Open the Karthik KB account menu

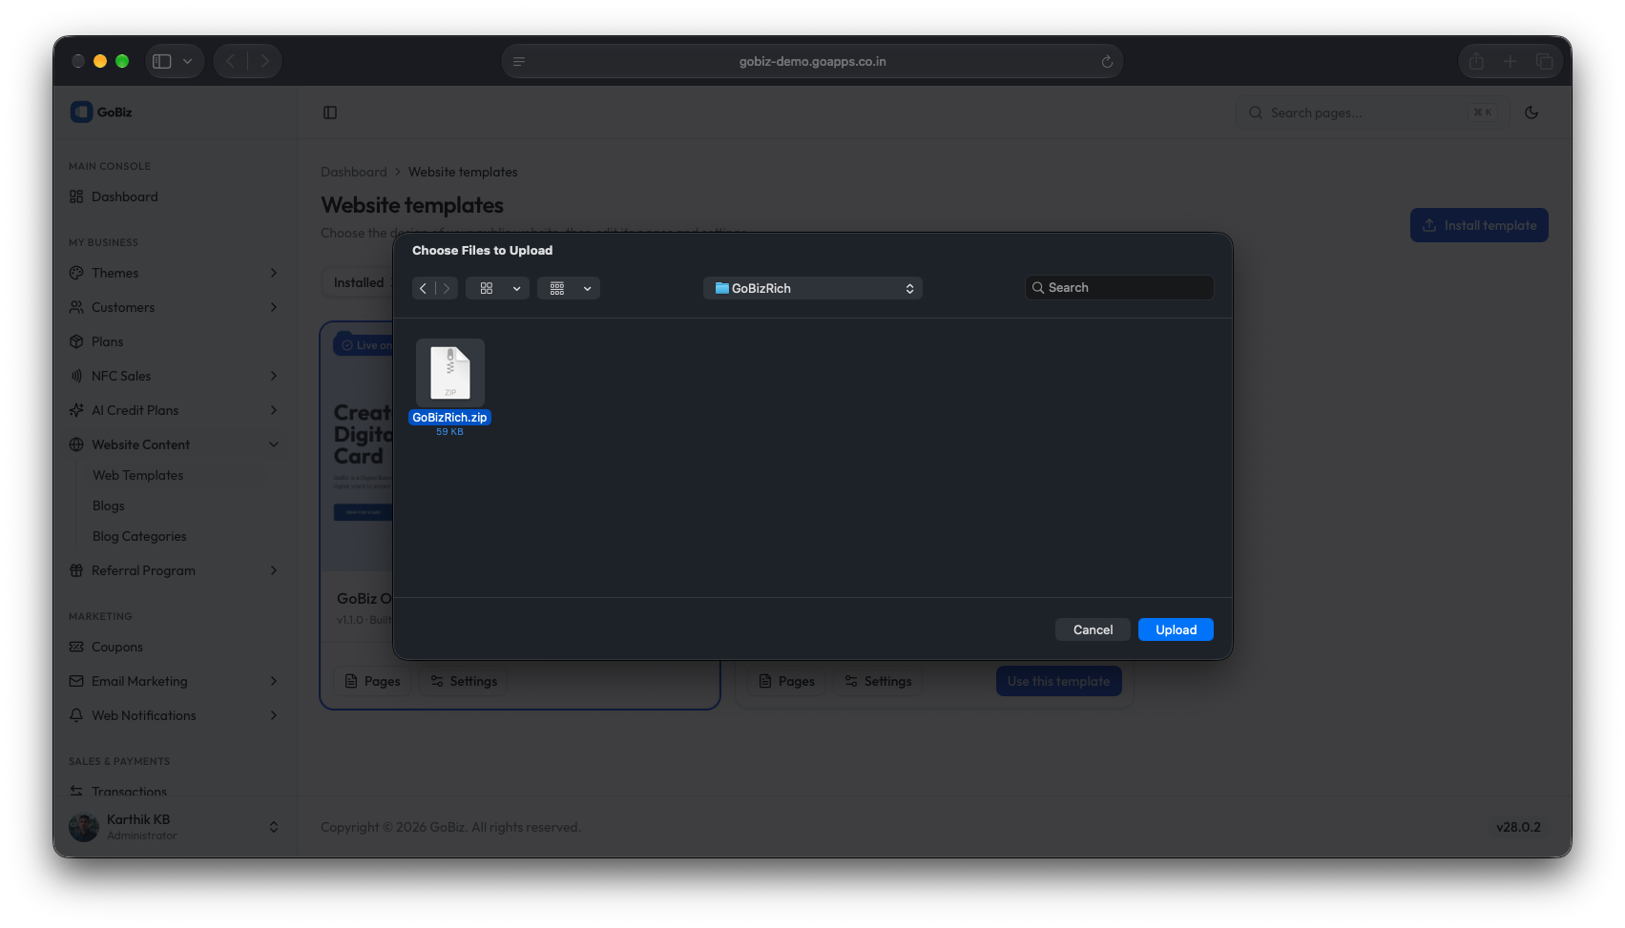click(174, 827)
